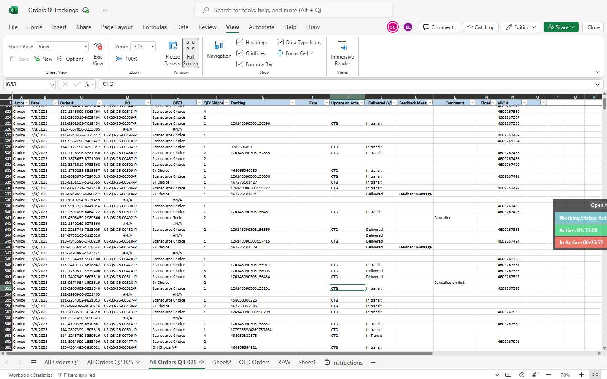This screenshot has width=607, height=379.
Task: Click the zoom in plus icon
Action: (581, 375)
